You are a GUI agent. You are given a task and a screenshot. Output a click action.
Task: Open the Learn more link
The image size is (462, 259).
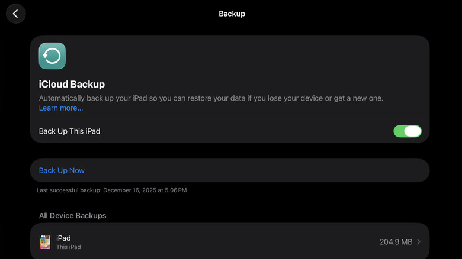pyautogui.click(x=61, y=108)
